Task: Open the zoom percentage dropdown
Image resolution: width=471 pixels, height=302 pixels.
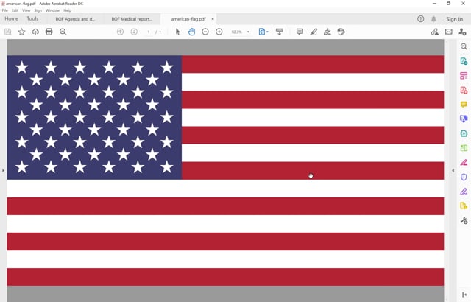Action: pos(248,32)
